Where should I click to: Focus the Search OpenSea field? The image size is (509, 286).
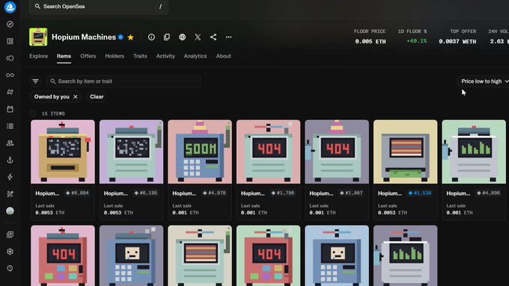[99, 7]
